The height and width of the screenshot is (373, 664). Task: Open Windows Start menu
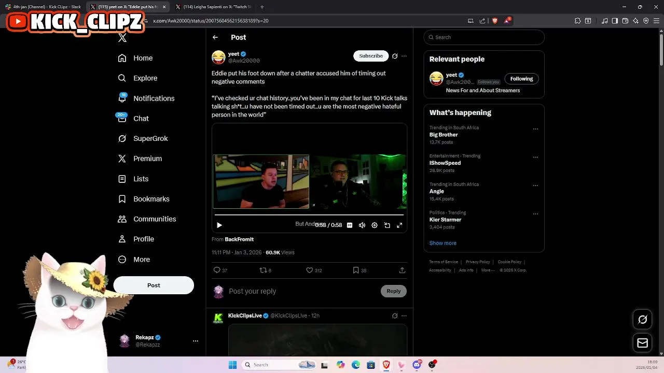[232, 365]
